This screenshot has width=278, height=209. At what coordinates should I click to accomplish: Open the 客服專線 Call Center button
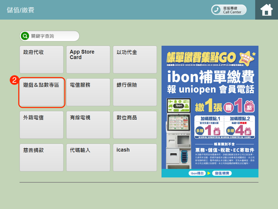coord(229,10)
